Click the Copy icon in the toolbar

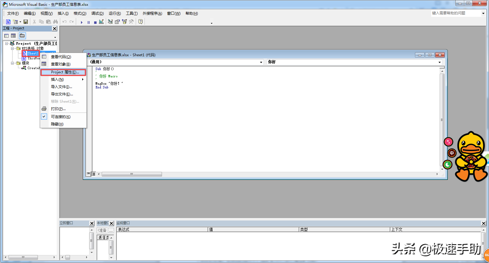(x=41, y=22)
